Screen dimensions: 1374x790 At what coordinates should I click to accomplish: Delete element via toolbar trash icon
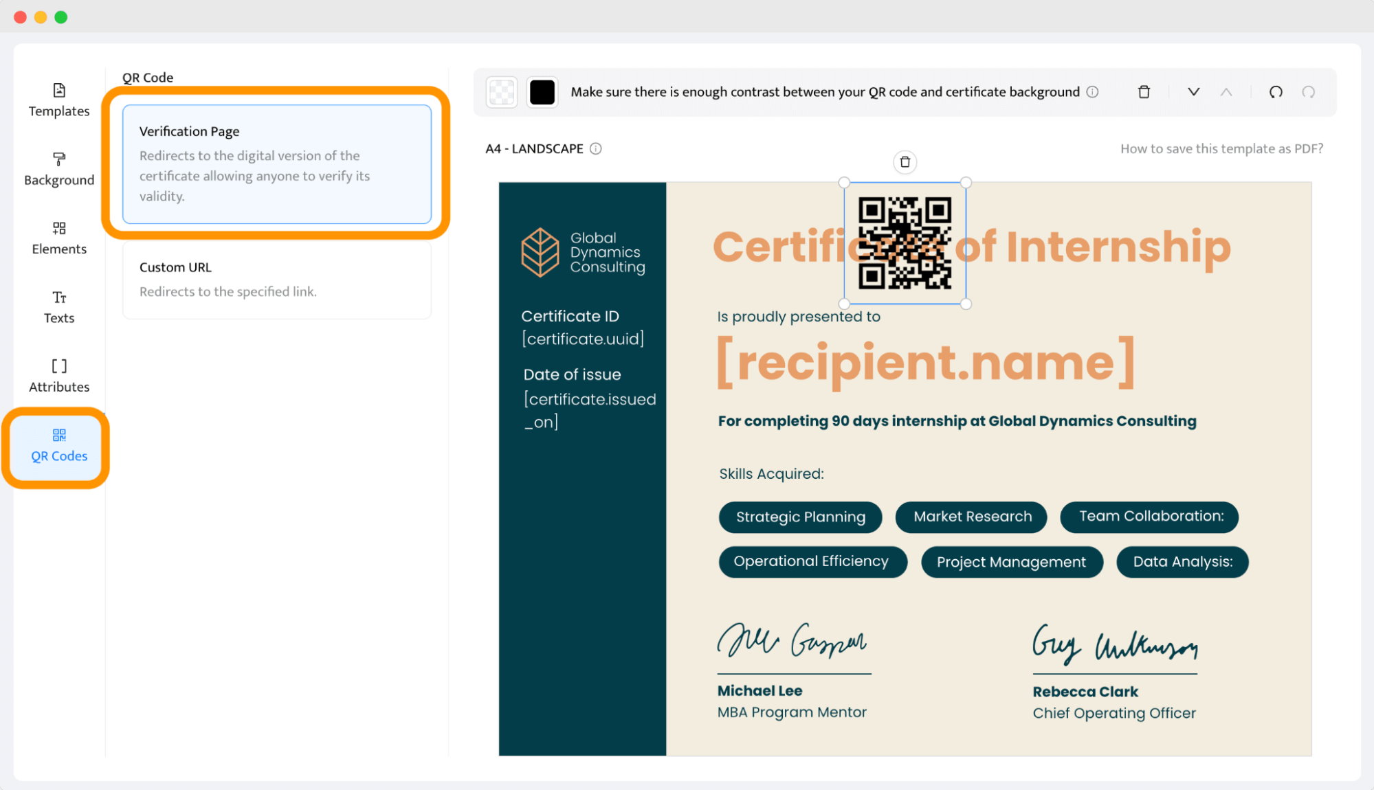point(1144,92)
